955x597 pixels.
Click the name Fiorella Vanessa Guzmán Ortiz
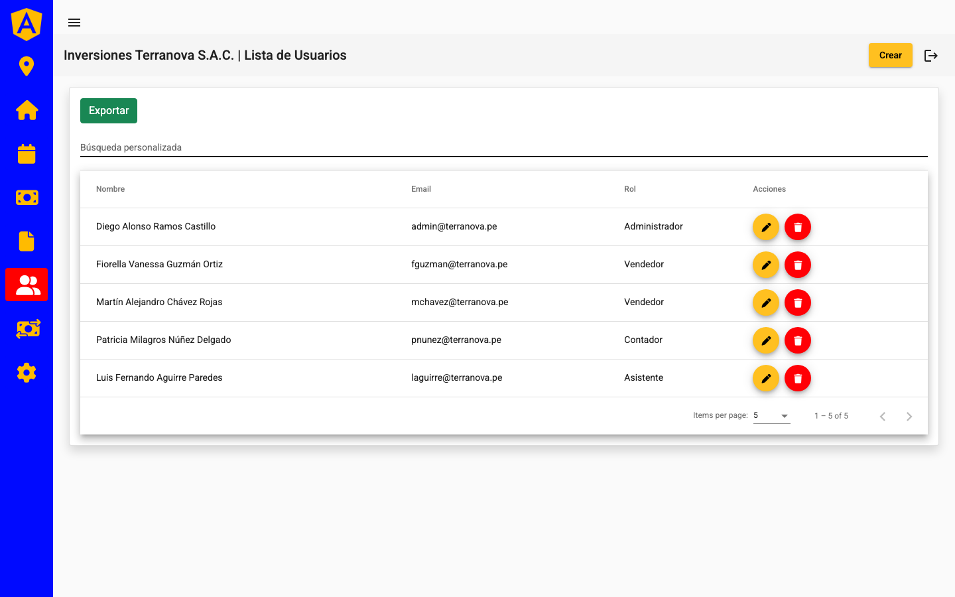click(x=159, y=265)
